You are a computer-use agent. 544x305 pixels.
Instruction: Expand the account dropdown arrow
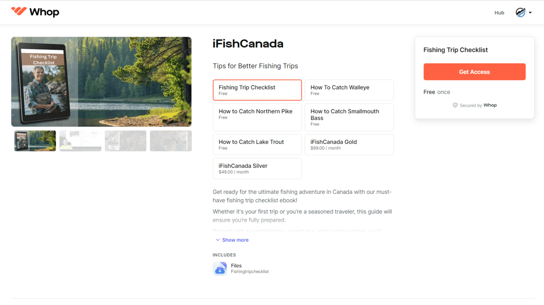(530, 13)
